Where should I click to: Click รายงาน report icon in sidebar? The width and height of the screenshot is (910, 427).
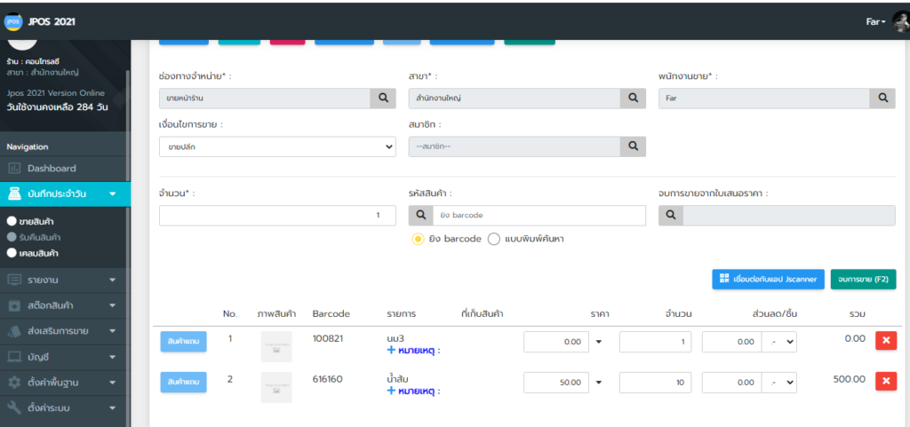[x=14, y=280]
